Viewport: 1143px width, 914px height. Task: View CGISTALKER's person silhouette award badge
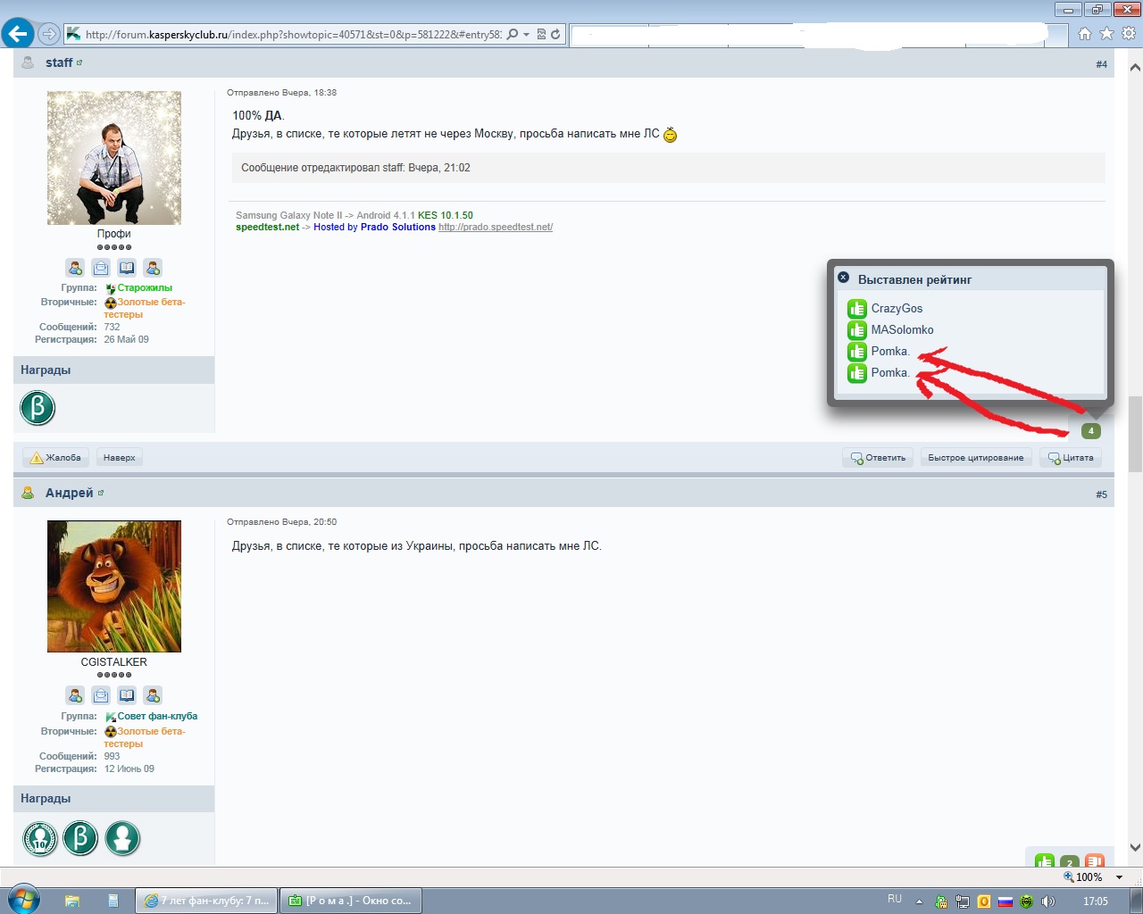click(x=122, y=838)
